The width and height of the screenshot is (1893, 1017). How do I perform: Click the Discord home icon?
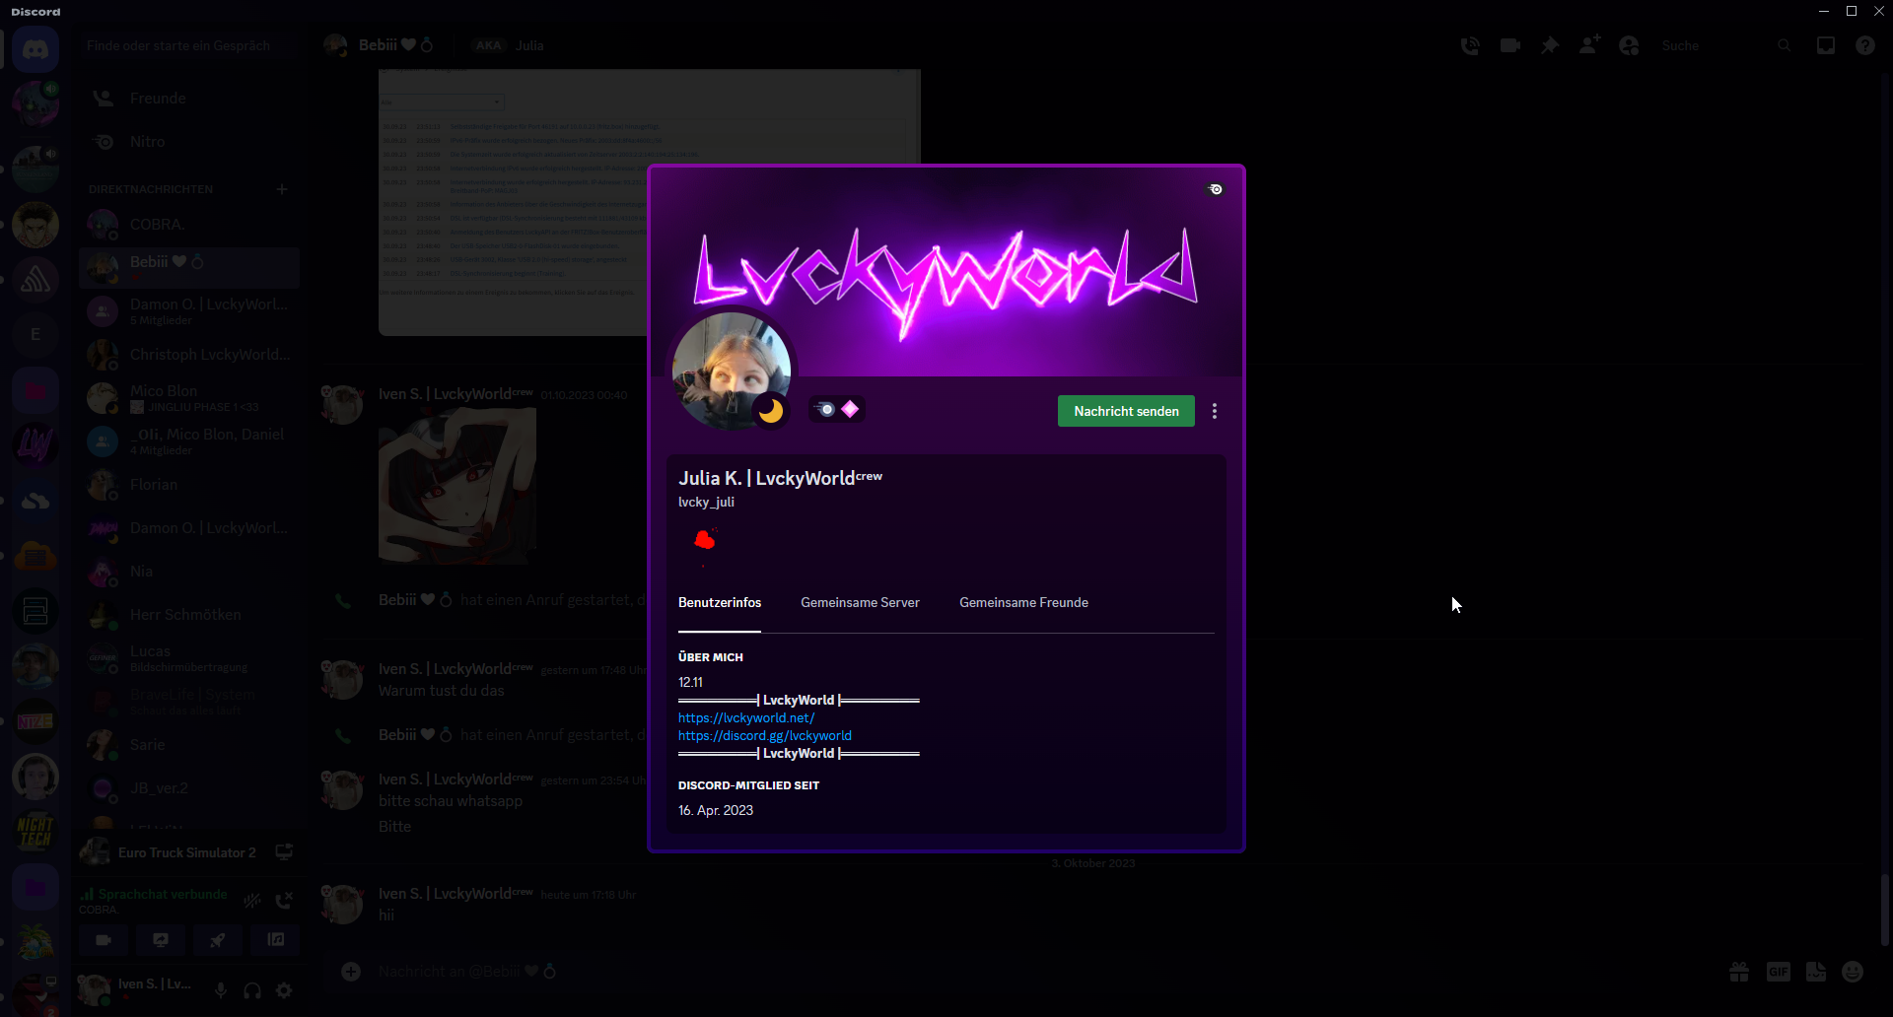coord(35,49)
